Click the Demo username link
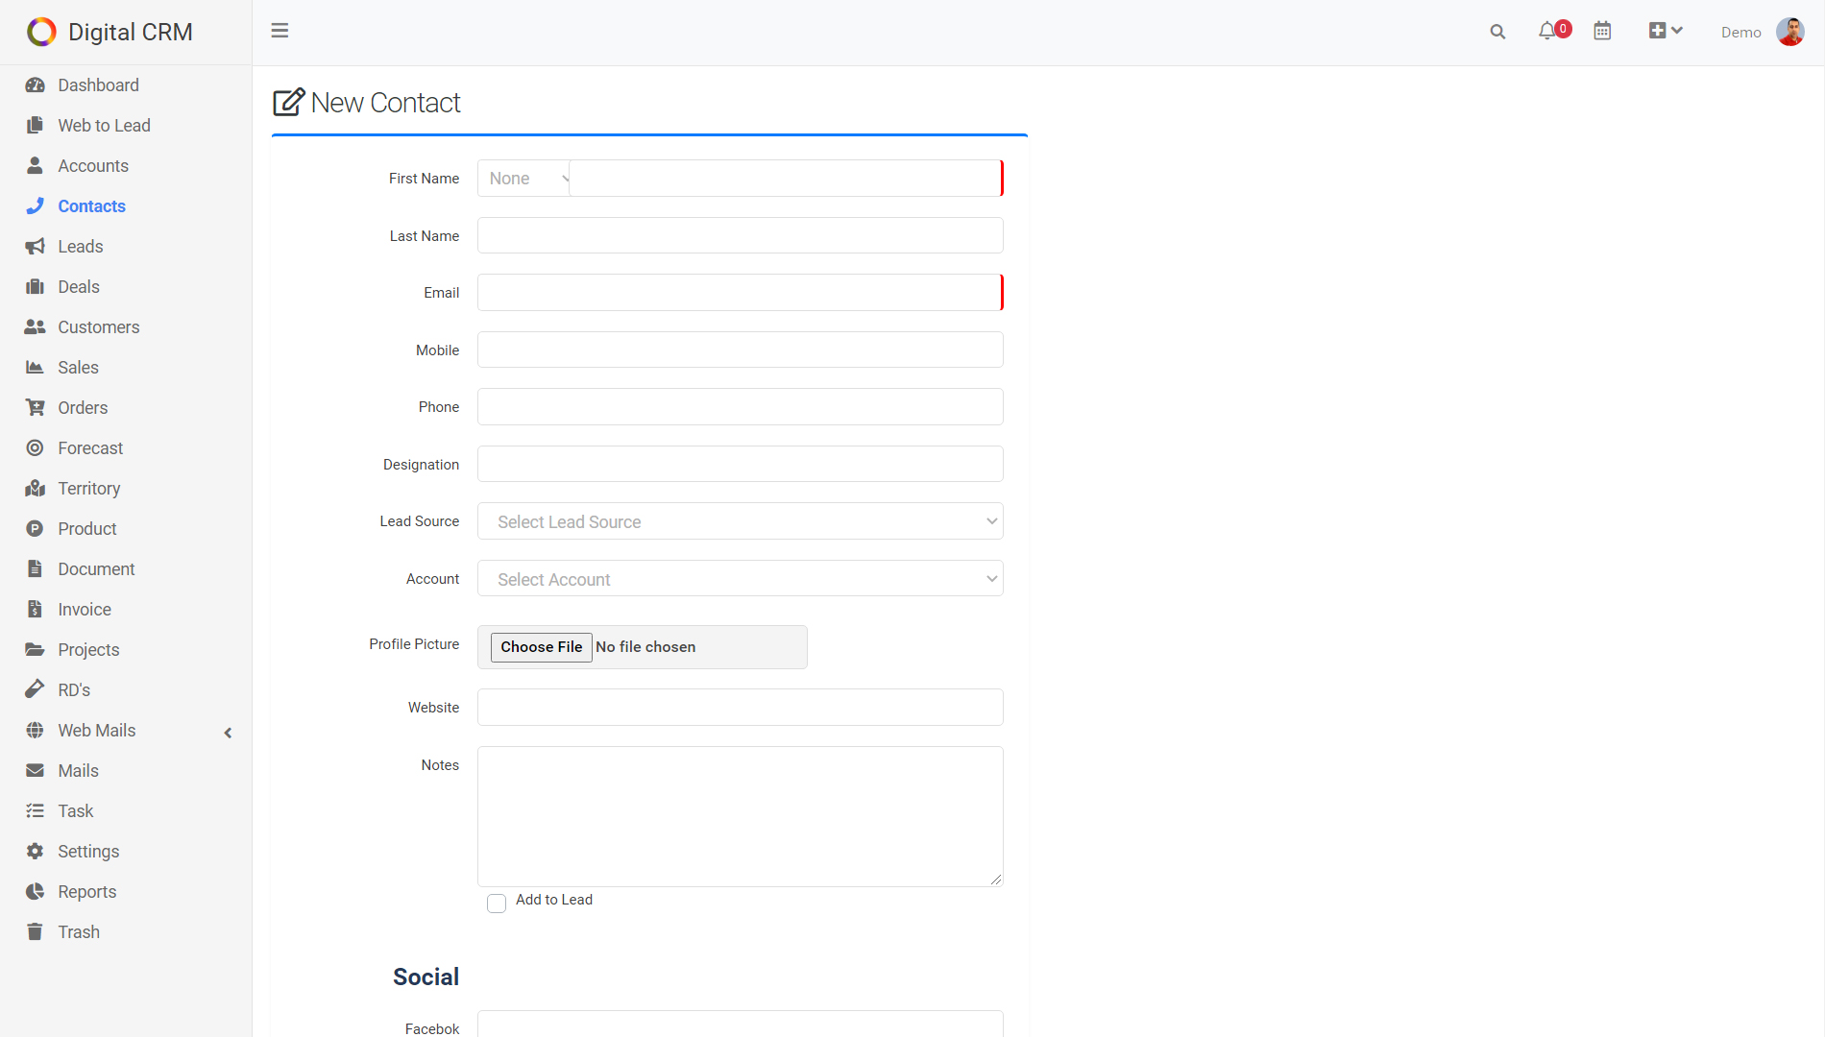 (1740, 33)
